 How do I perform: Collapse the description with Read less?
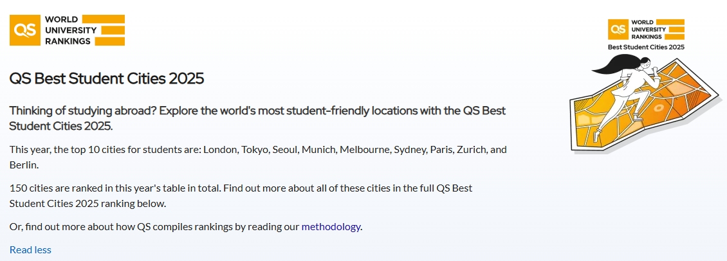coord(31,250)
